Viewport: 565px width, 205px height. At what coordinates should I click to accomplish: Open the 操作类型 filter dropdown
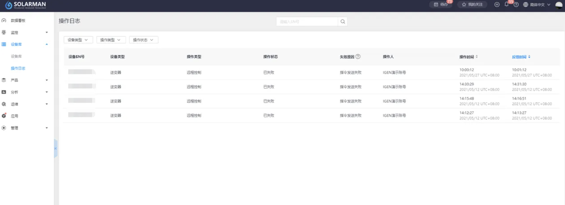111,40
